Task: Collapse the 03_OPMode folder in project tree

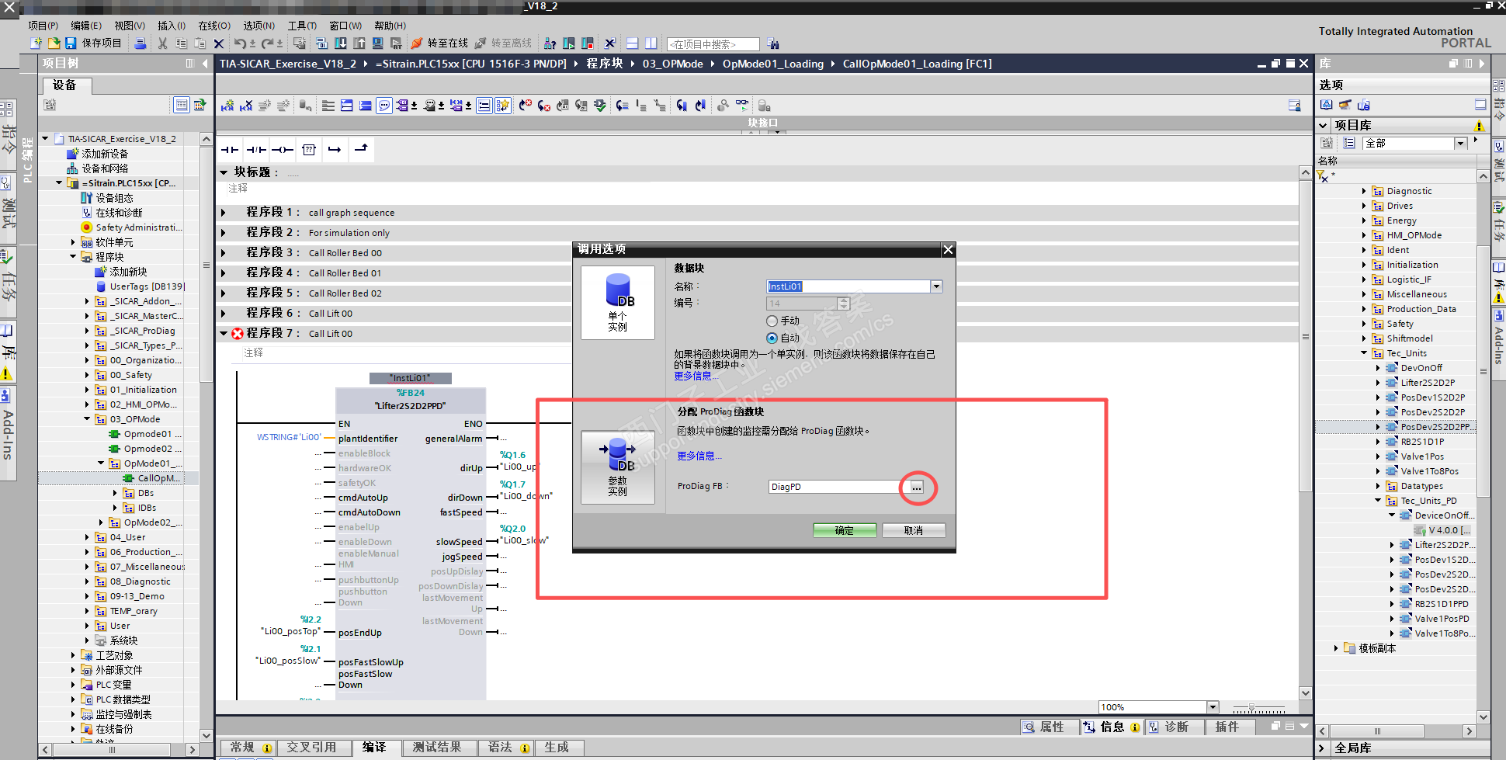Action: click(x=87, y=419)
